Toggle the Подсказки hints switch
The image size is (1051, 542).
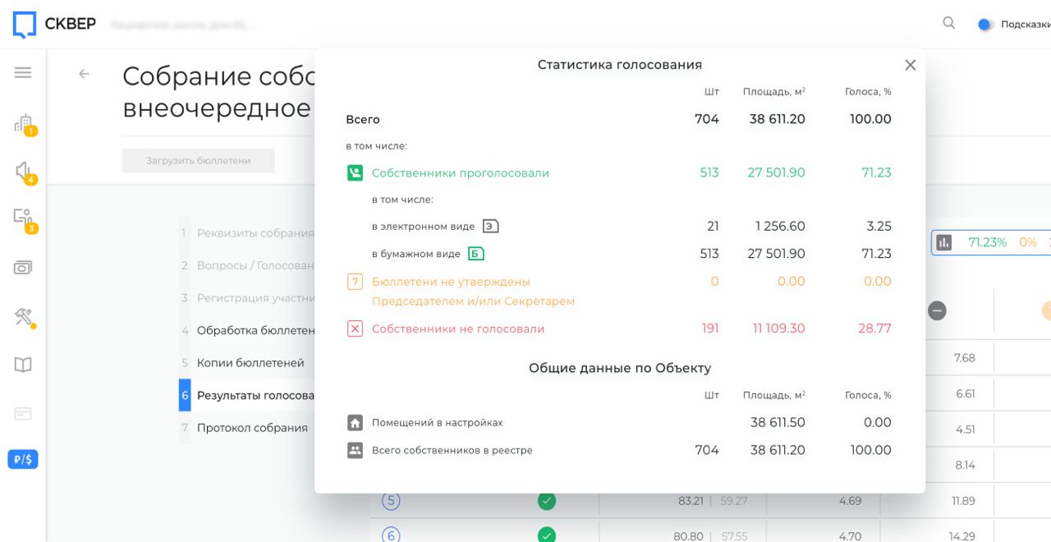pyautogui.click(x=985, y=25)
